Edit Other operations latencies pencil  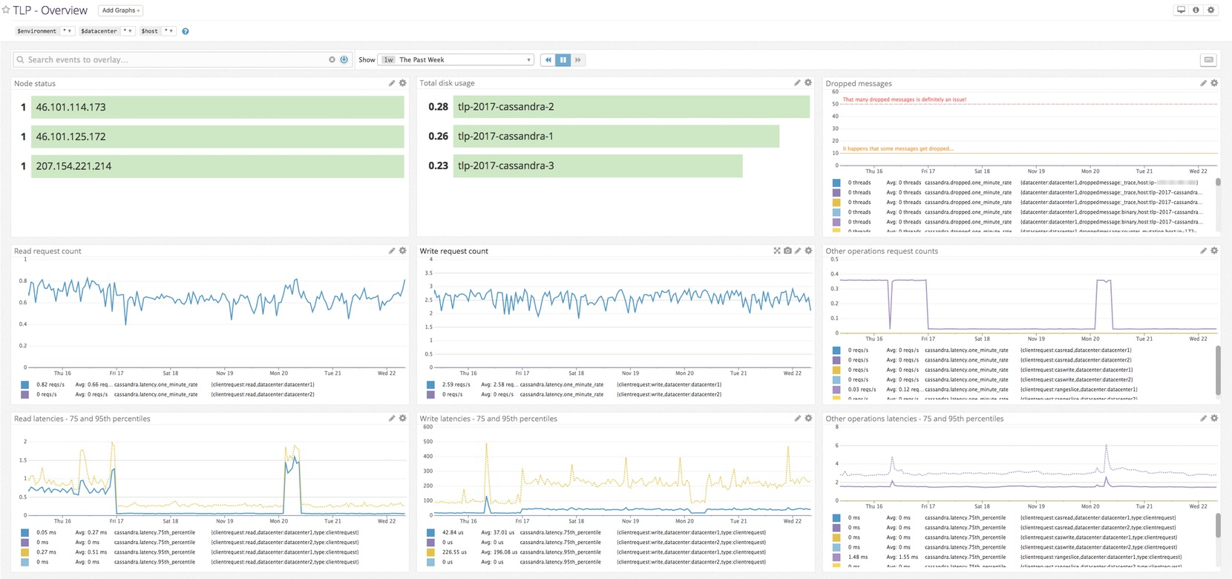point(1203,419)
